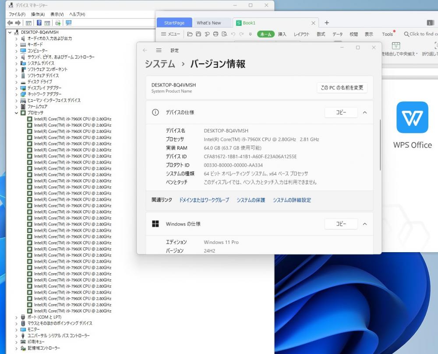Open 操作 menu in Device Manager
This screenshot has width=438, height=354.
coord(38,14)
